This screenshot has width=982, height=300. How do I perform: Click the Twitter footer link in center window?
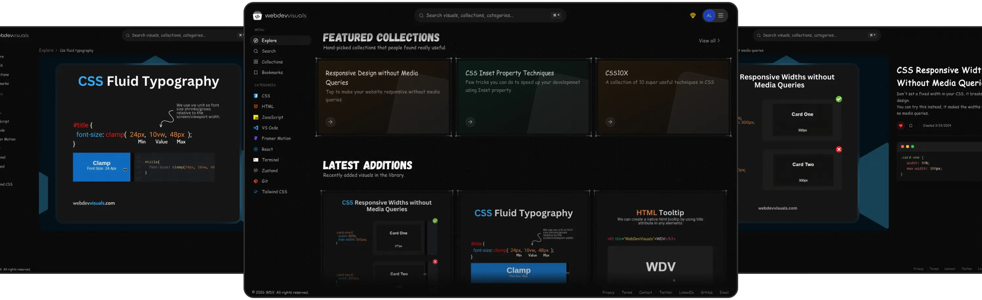point(665,292)
